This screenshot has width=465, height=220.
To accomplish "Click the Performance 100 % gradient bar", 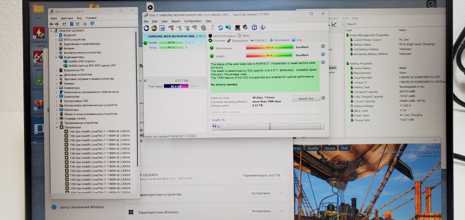I will [x=269, y=47].
